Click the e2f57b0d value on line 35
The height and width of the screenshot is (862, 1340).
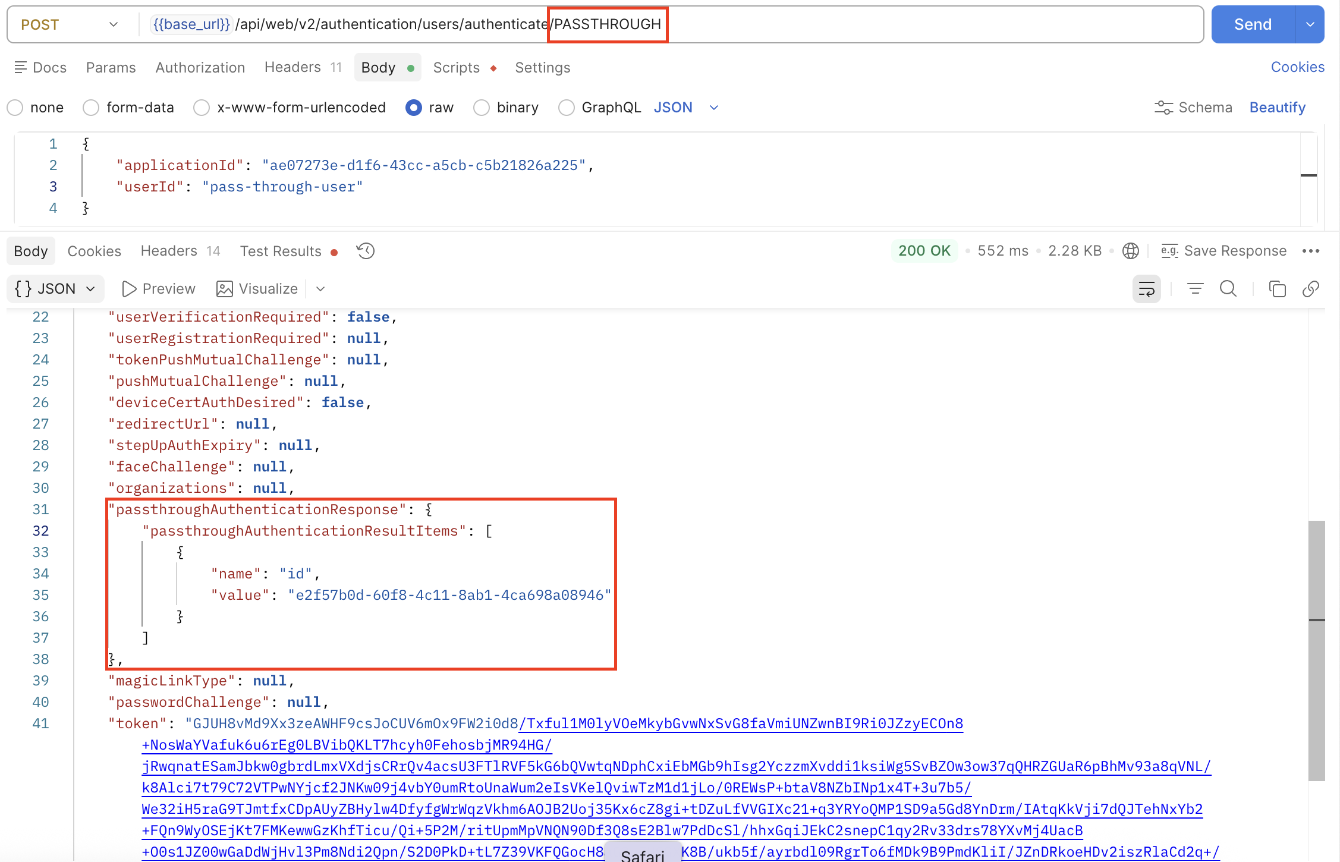449,595
